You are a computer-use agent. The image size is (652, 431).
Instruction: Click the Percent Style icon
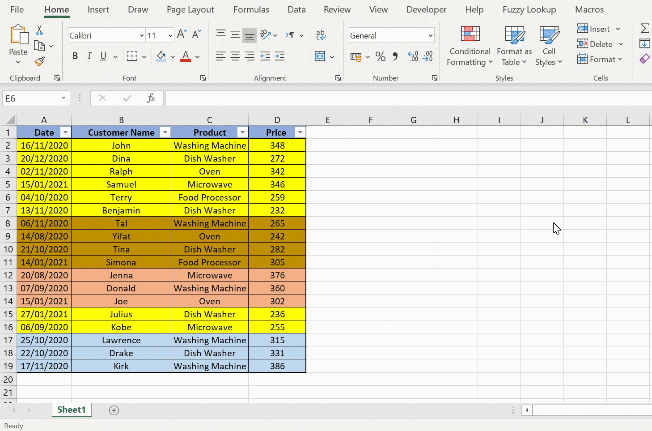(381, 56)
